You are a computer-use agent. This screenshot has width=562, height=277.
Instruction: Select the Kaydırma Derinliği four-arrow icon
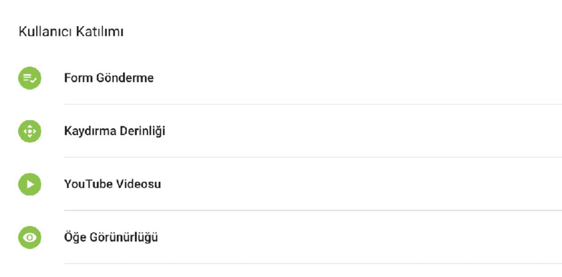(30, 131)
